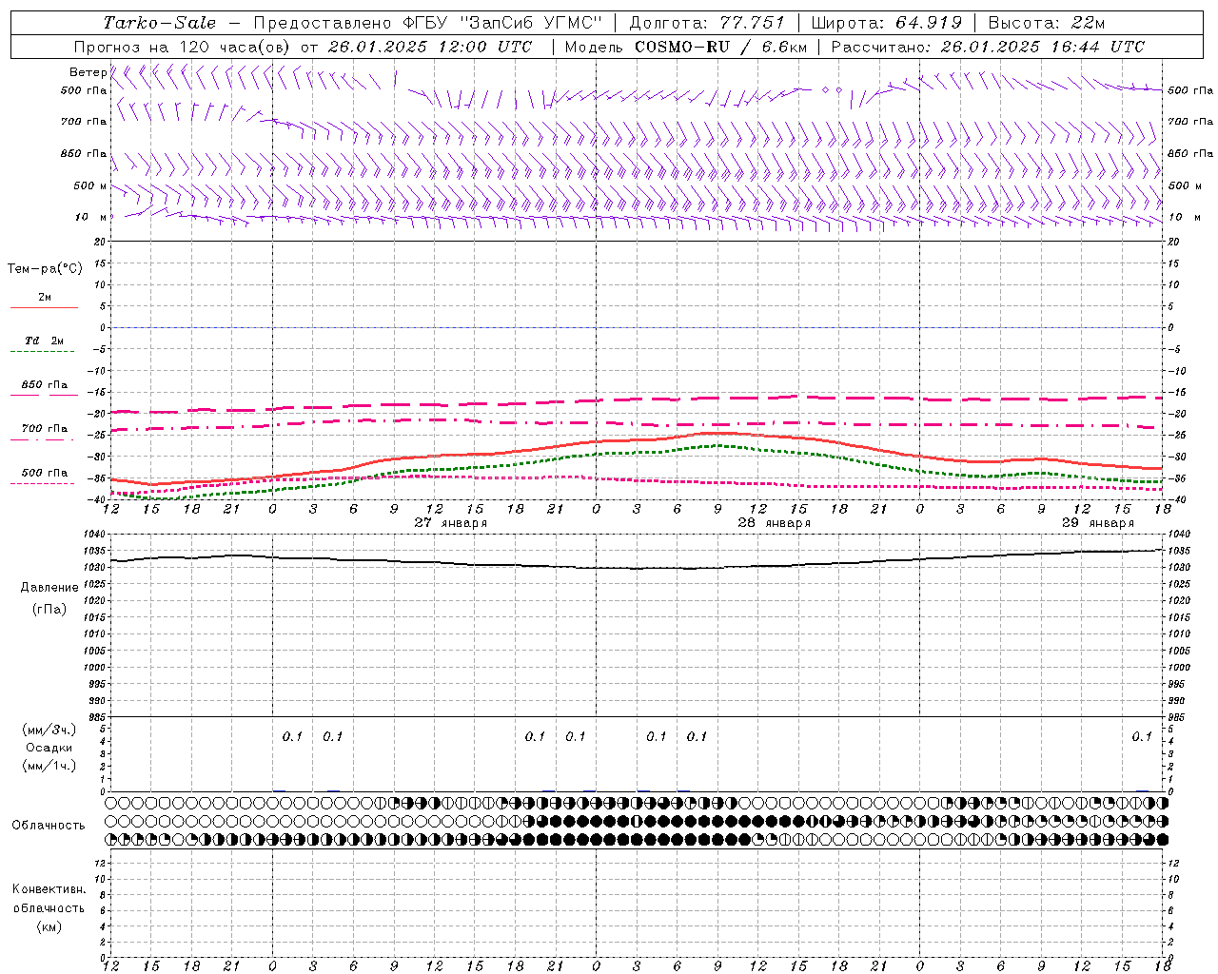Click the dash-dot line sample under legend "700 гПа"
The width and height of the screenshot is (1218, 974).
pos(42,439)
